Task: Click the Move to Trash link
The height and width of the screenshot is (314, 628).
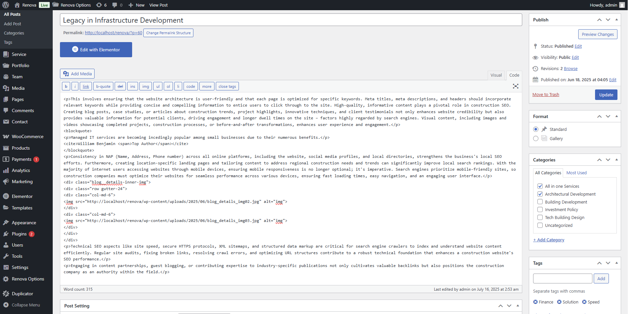Action: [x=546, y=95]
